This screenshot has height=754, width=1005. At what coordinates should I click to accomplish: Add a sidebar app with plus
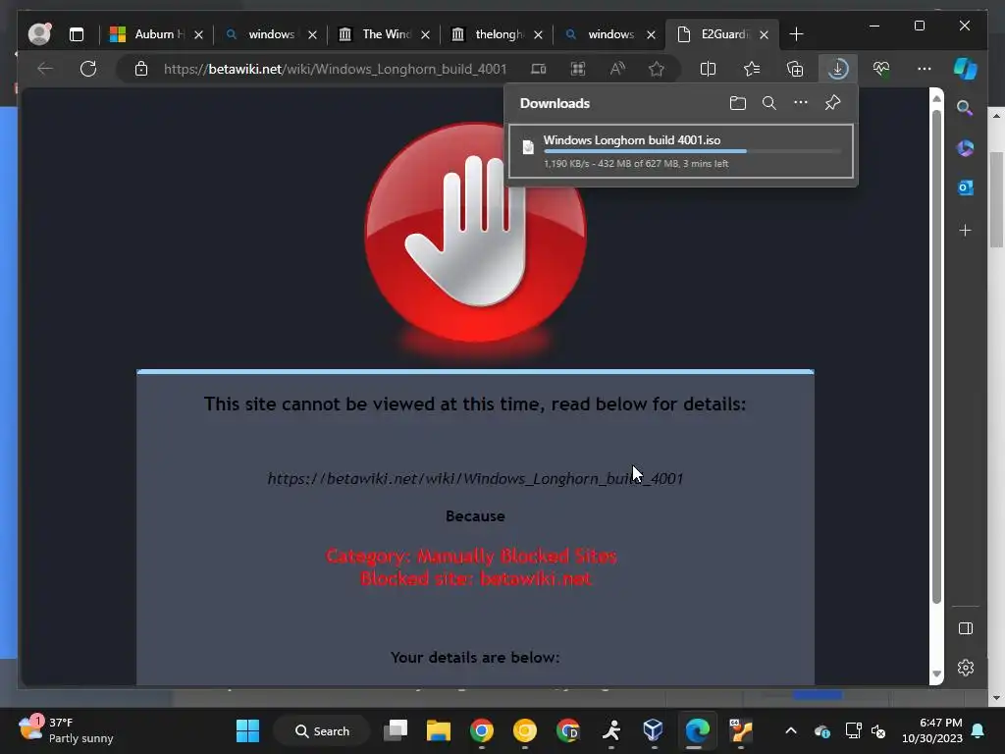click(966, 230)
